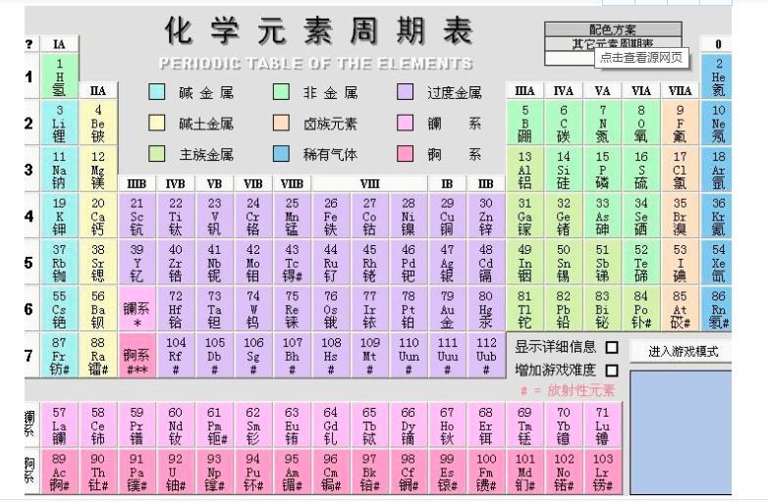Click group header IIIB

(137, 183)
